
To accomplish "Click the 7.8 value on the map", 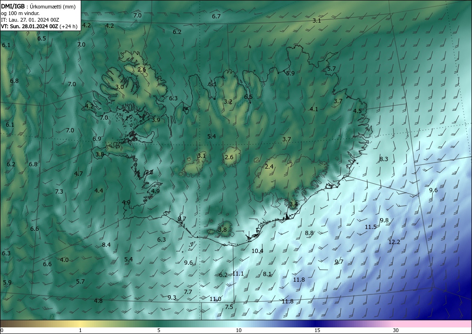I will click(149, 172).
